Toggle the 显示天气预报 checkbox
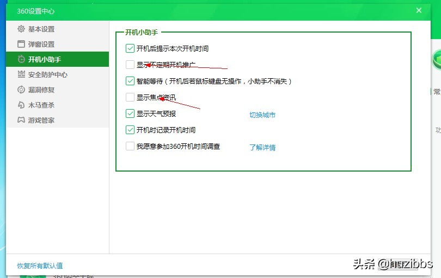This screenshot has height=278, width=441. [x=130, y=113]
